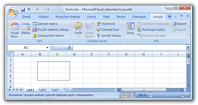Image resolution: width=198 pixels, height=105 pixels.
Task: Start Záznam makra recording
Action: pos(45,24)
